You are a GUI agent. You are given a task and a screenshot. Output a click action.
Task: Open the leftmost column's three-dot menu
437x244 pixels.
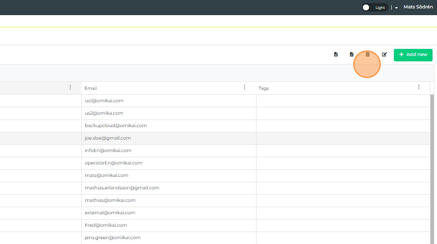pos(70,88)
